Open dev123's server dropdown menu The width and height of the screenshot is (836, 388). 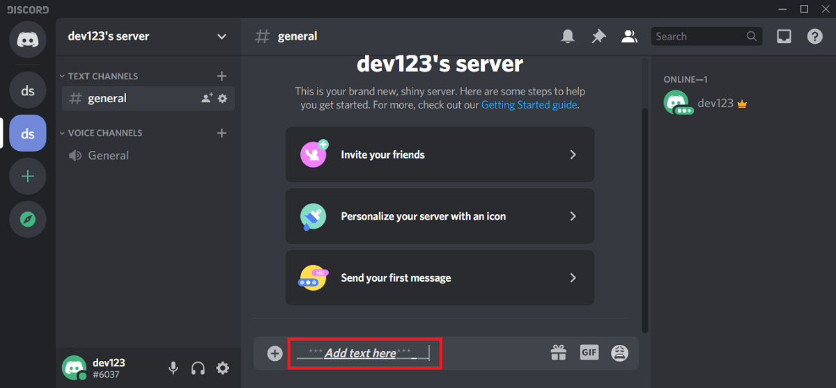click(x=222, y=37)
